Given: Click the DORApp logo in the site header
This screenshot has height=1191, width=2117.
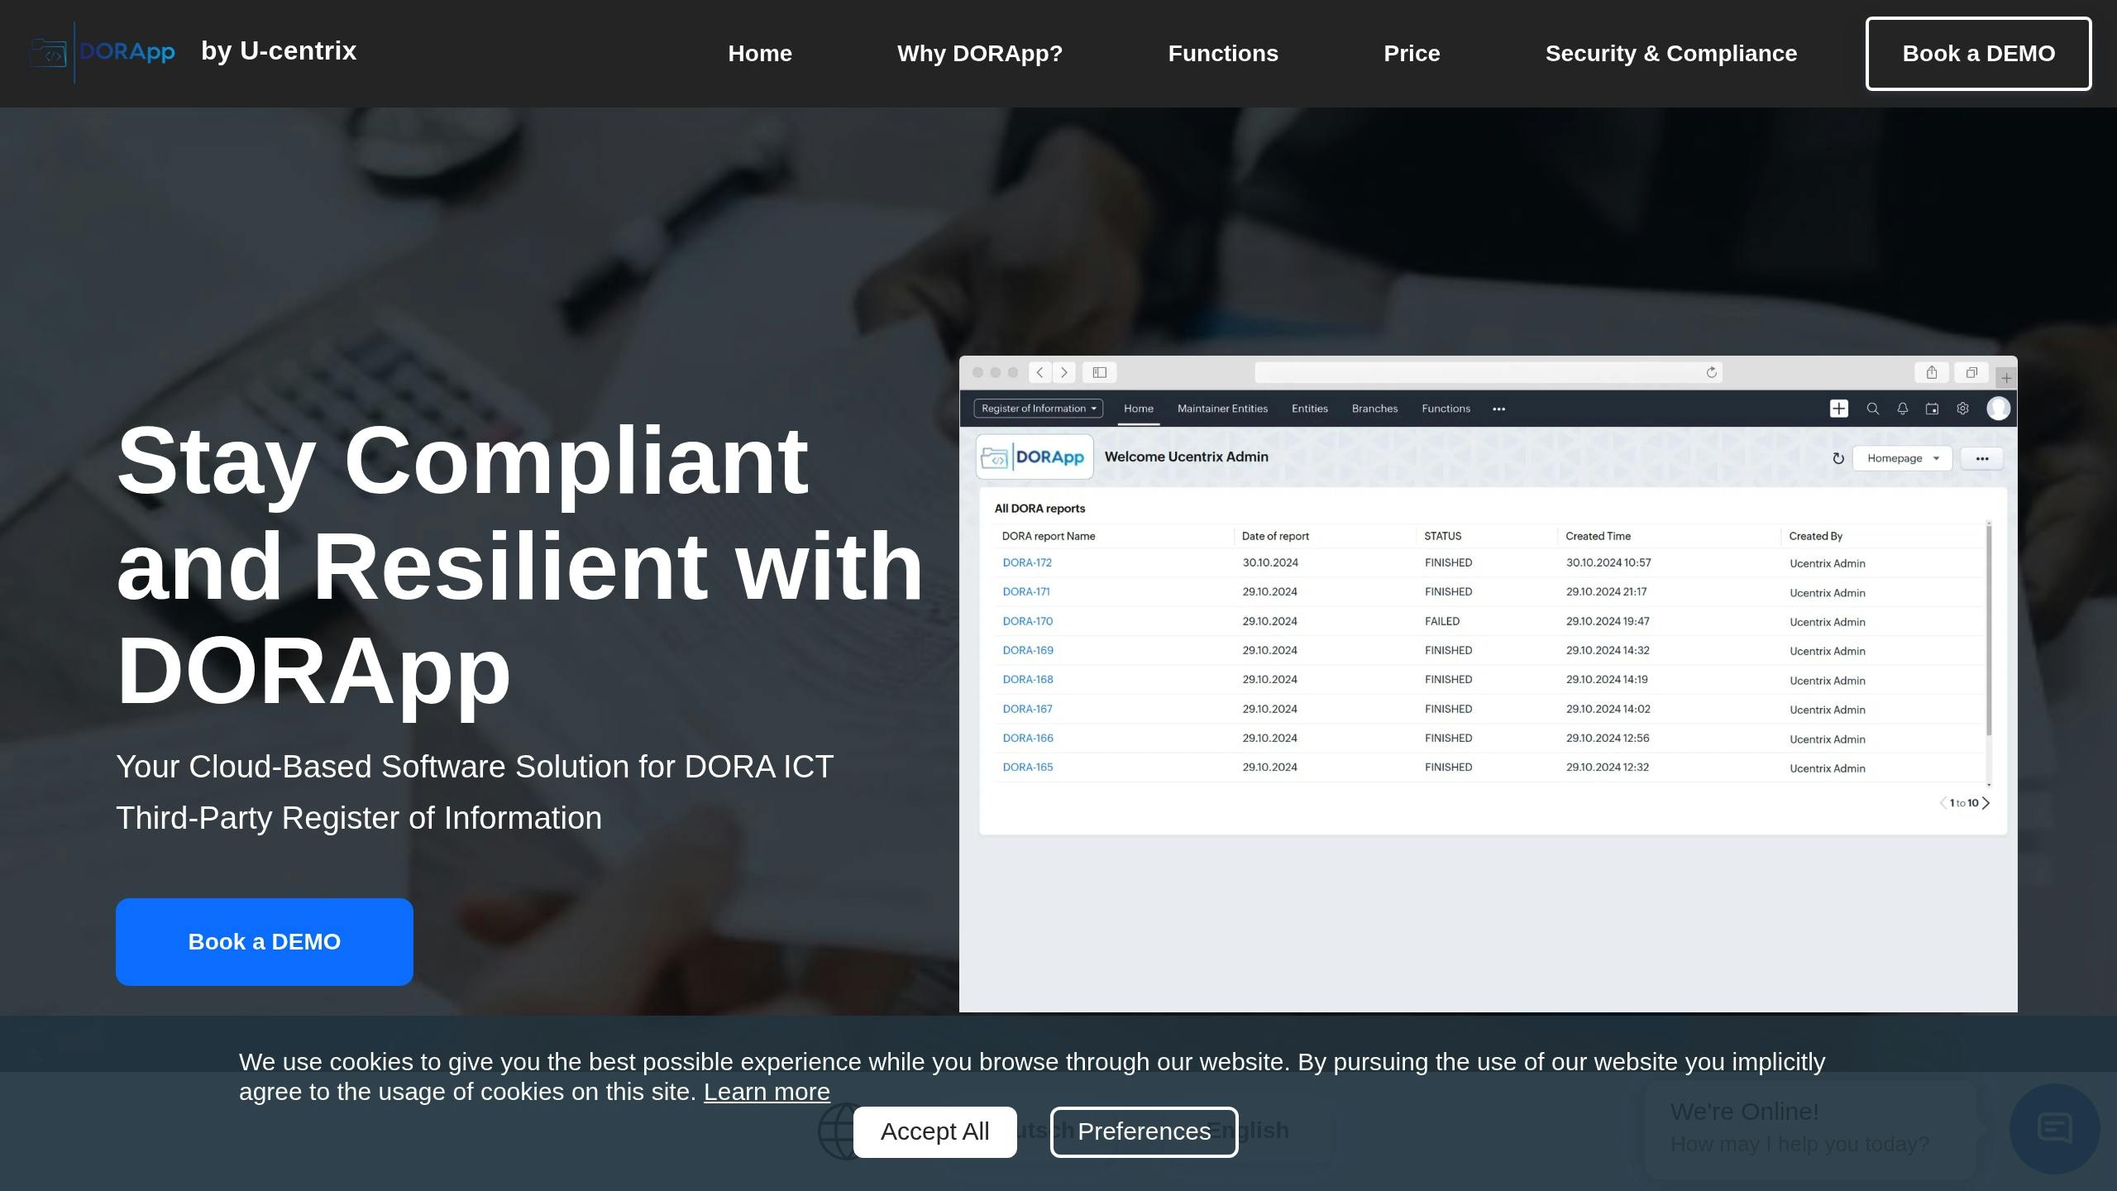Looking at the screenshot, I should [102, 52].
